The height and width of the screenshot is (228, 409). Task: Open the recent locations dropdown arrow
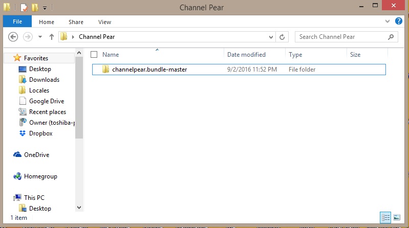pyautogui.click(x=40, y=37)
